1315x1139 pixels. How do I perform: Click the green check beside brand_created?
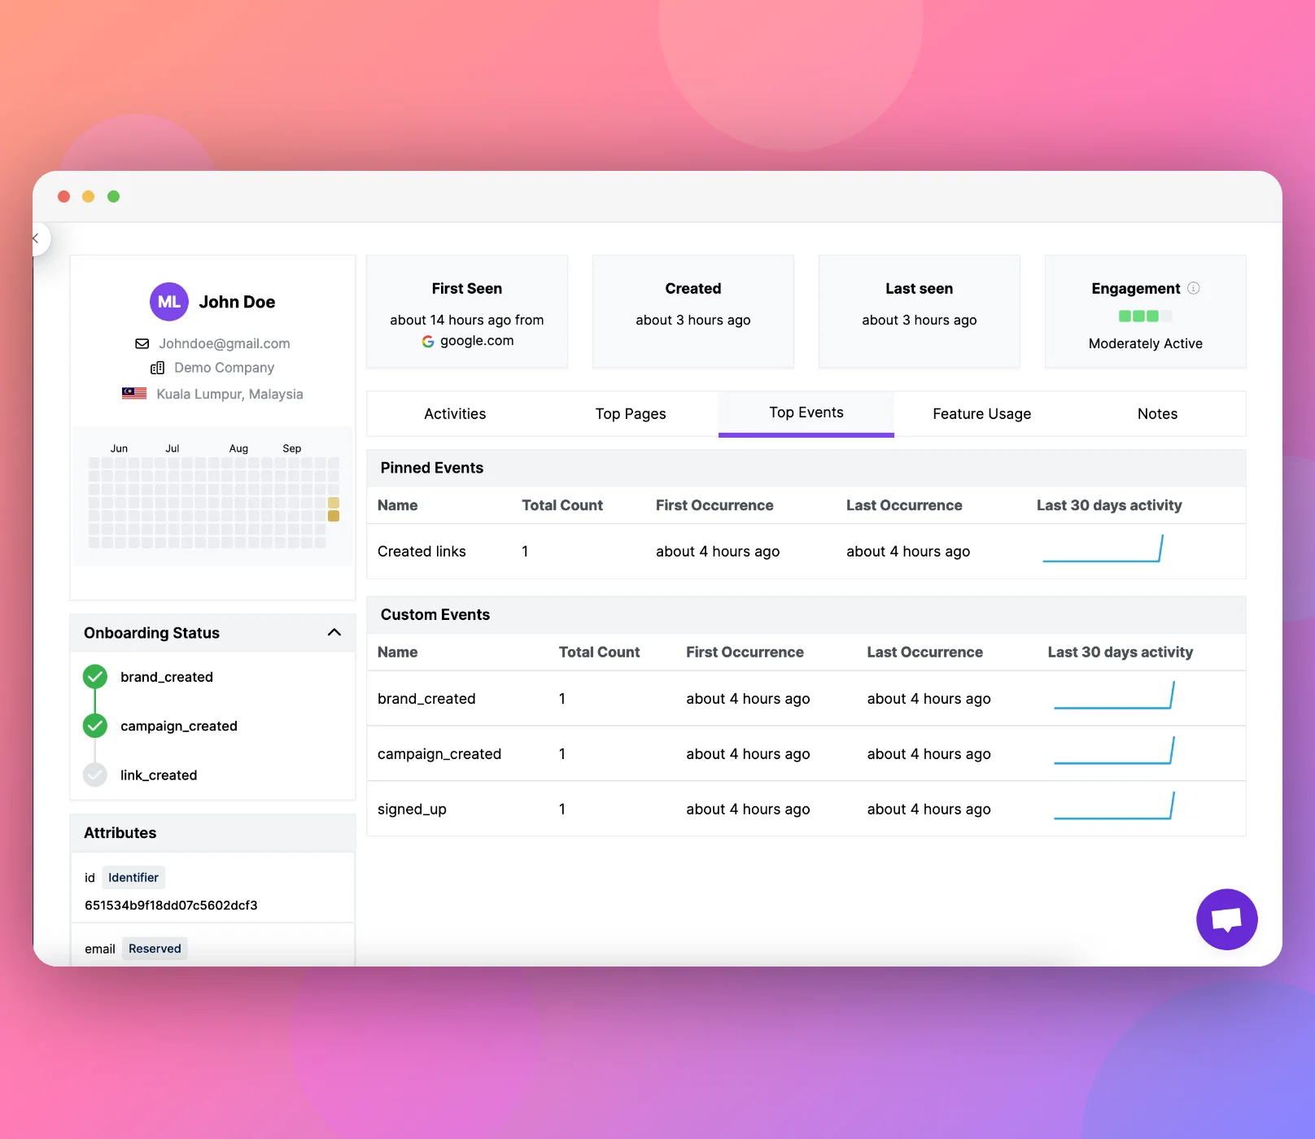(95, 677)
